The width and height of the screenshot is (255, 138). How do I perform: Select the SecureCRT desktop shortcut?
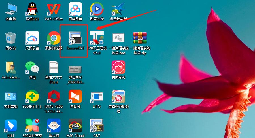pyautogui.click(x=75, y=38)
